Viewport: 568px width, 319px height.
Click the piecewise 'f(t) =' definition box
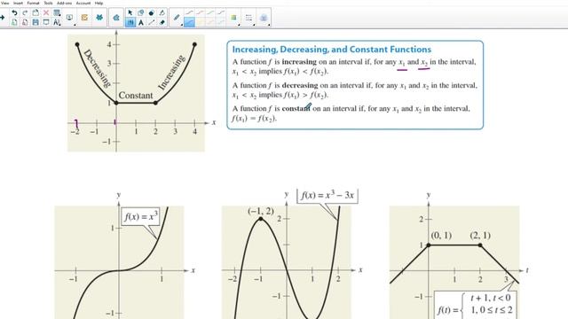point(476,305)
